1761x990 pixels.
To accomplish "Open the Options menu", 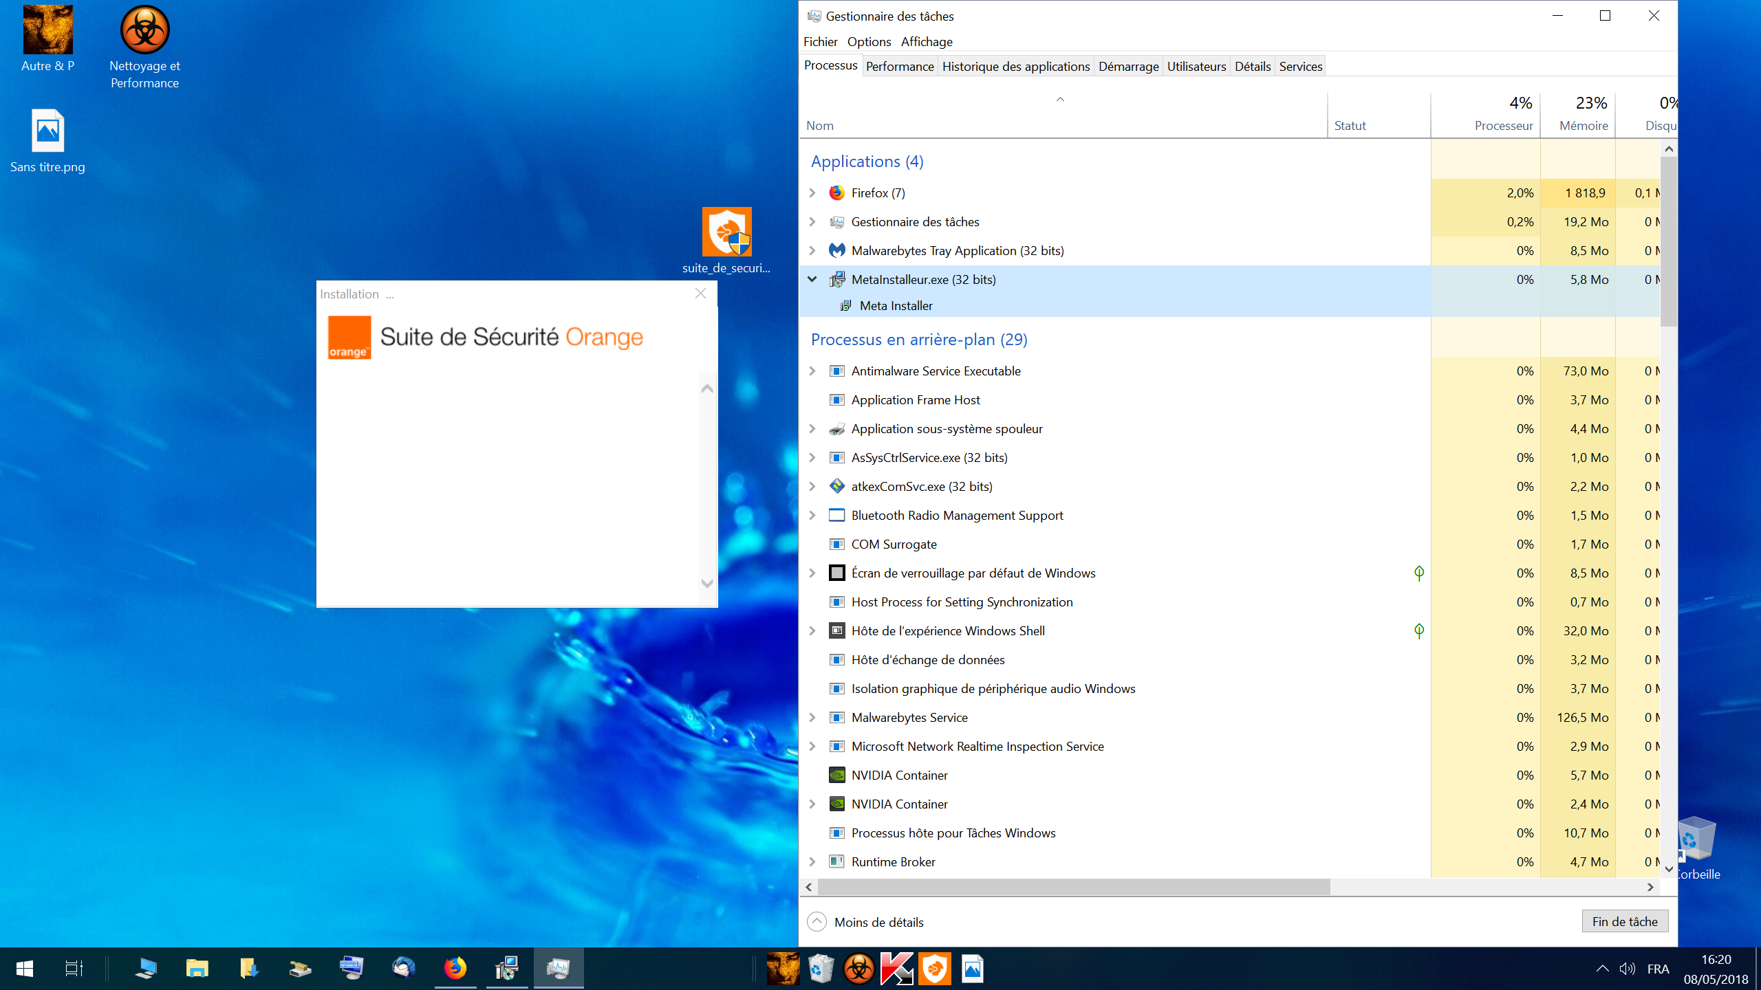I will click(x=869, y=42).
